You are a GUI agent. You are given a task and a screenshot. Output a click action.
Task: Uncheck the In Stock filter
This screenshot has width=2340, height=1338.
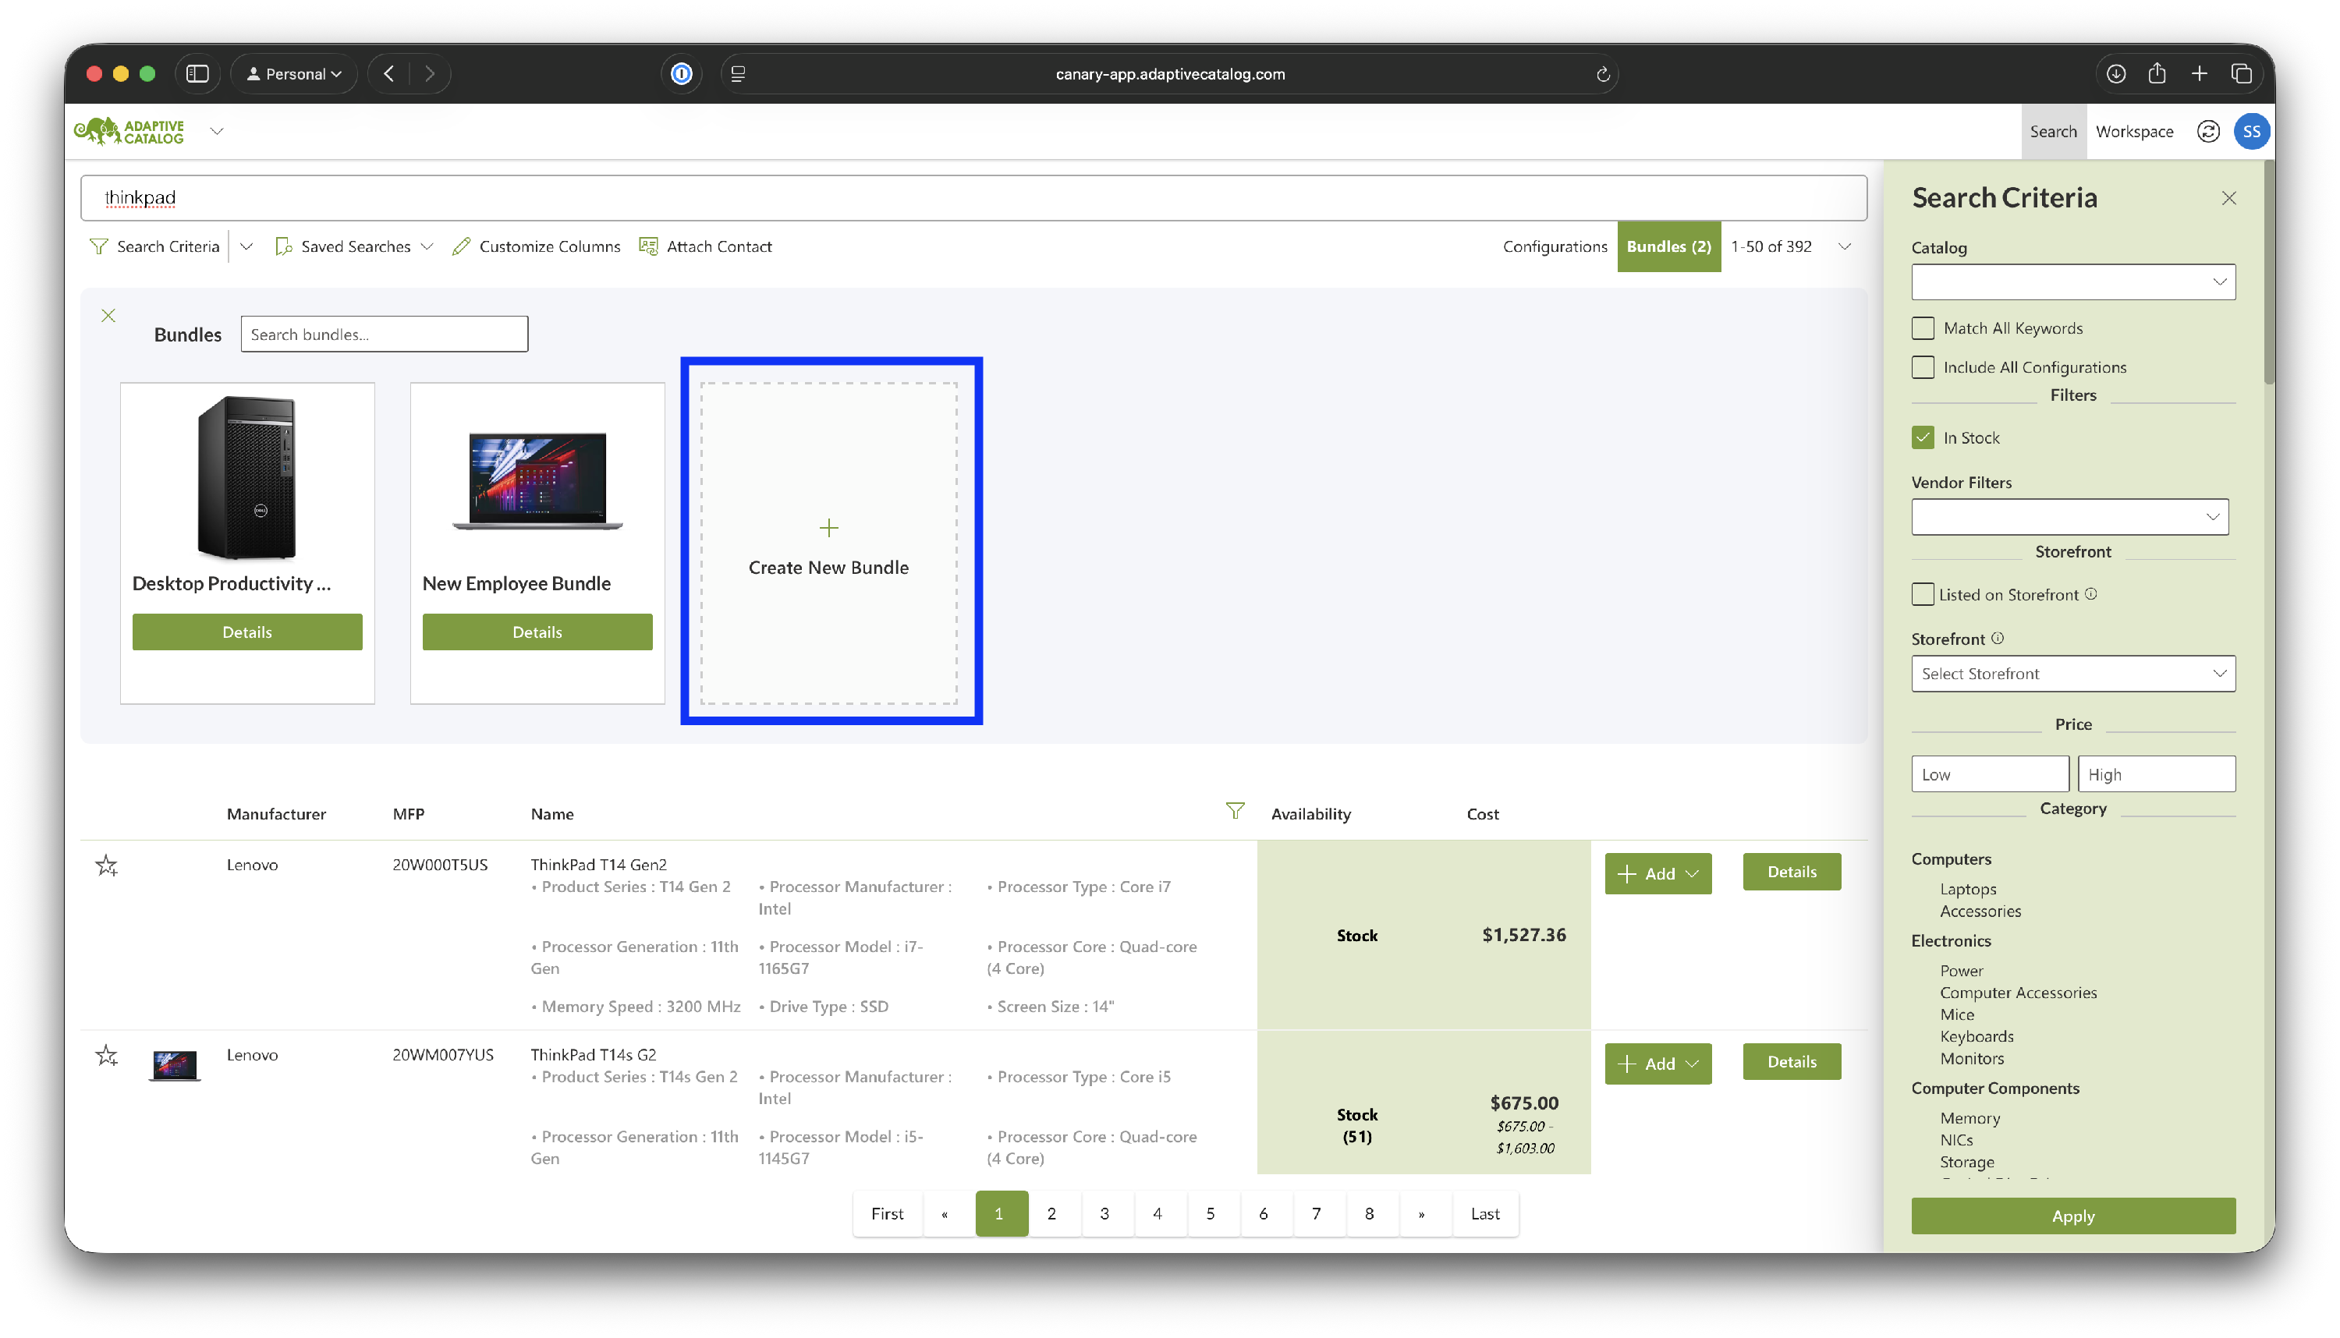(x=1922, y=437)
